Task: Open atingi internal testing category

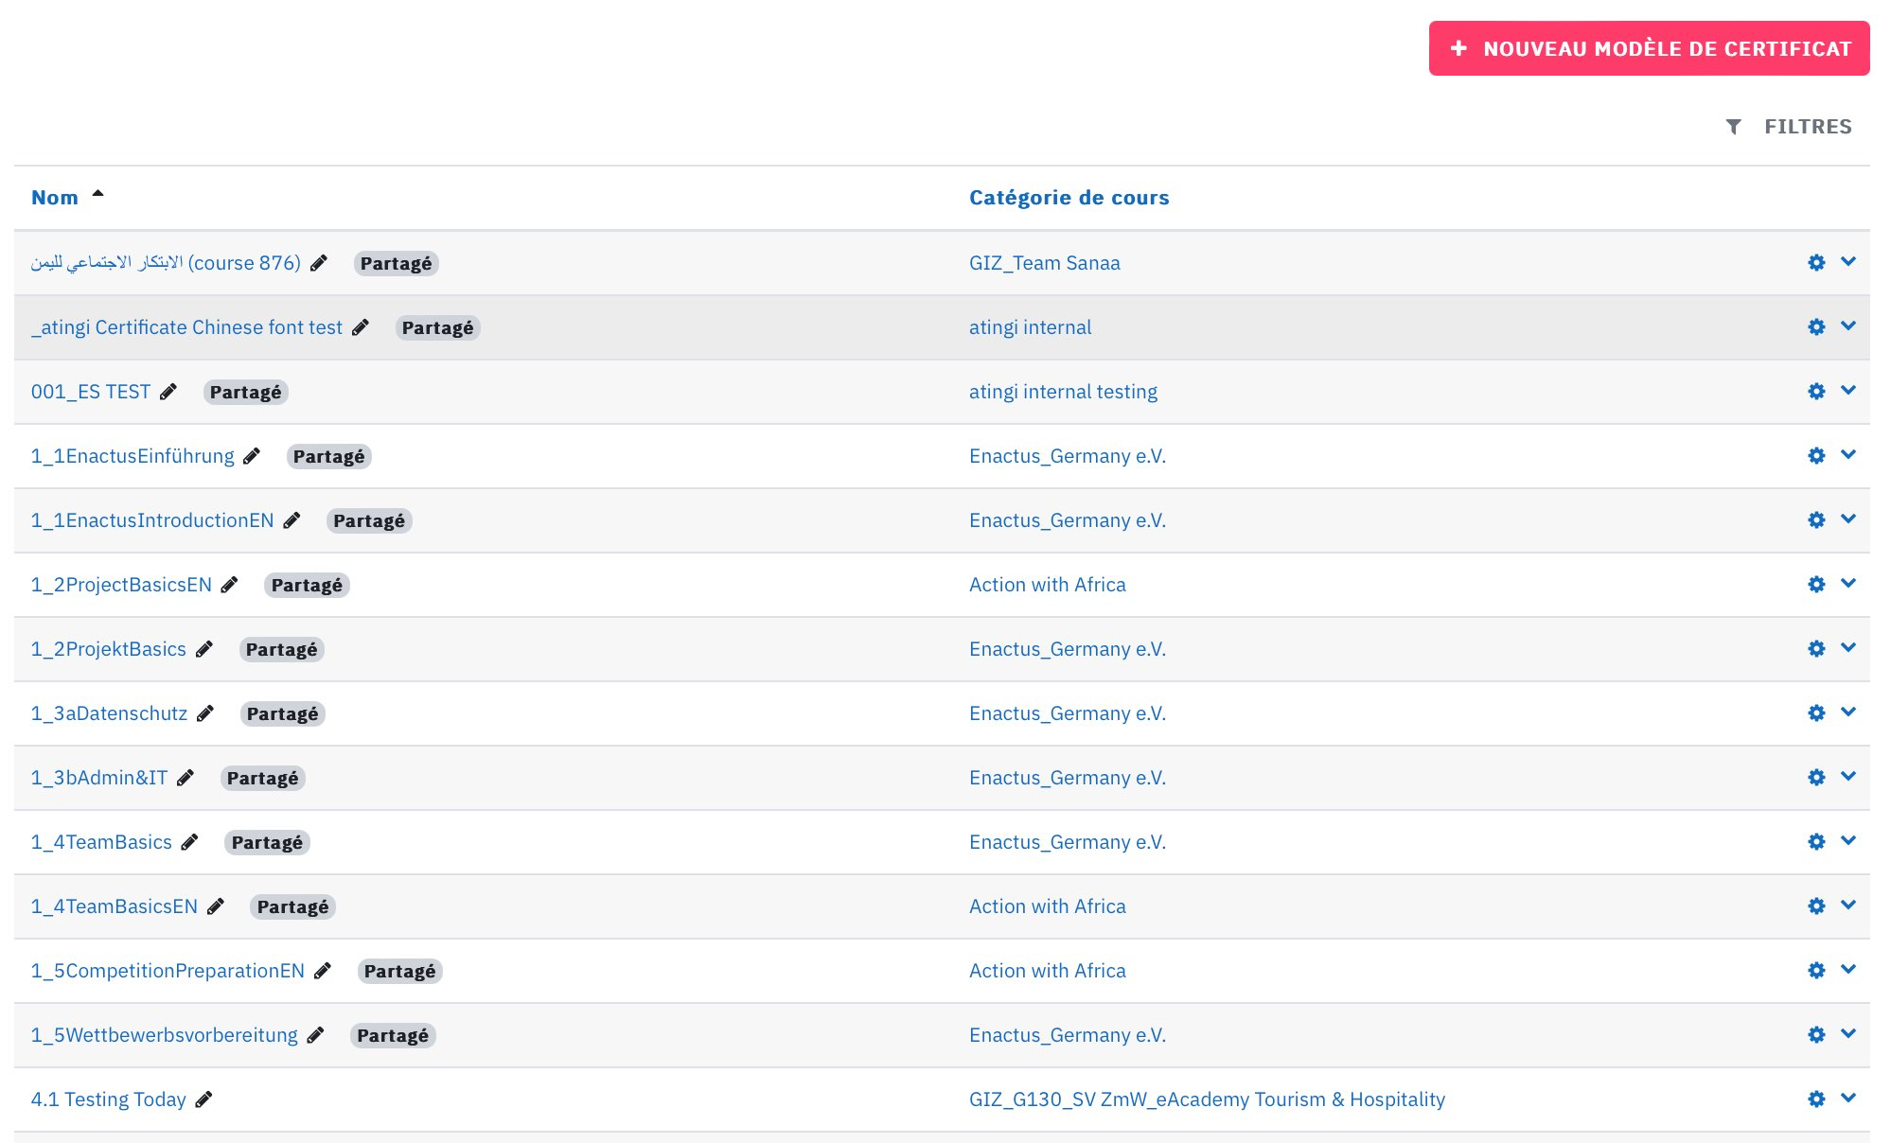Action: coord(1063,392)
